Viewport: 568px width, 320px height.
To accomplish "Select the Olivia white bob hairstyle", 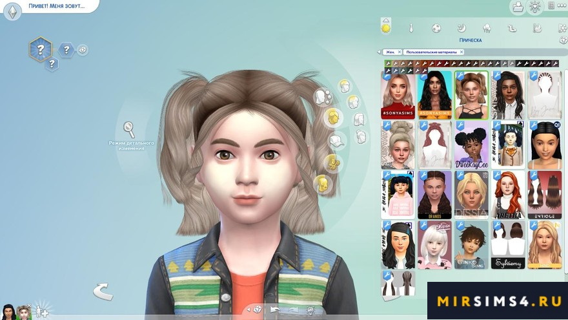I will pos(434,245).
